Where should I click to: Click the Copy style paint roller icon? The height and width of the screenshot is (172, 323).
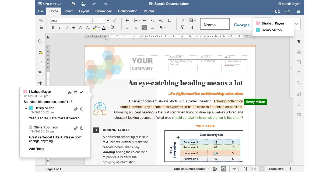(182, 27)
